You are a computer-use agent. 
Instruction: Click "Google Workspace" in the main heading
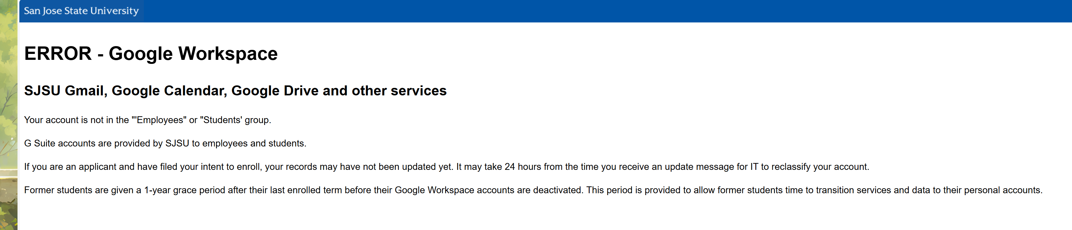coord(193,54)
